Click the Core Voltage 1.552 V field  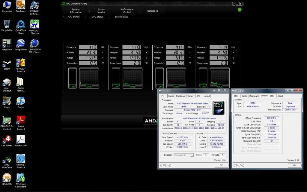point(205,113)
